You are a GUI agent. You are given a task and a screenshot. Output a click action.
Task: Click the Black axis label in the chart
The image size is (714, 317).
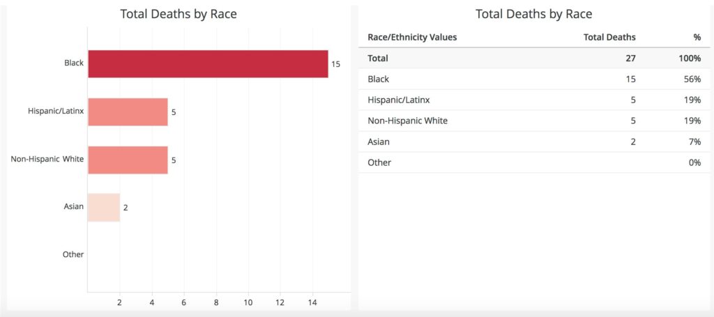click(x=73, y=63)
